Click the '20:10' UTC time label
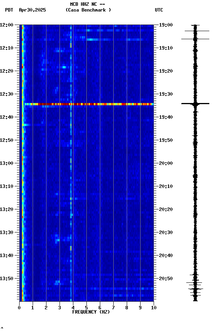 (x=166, y=186)
